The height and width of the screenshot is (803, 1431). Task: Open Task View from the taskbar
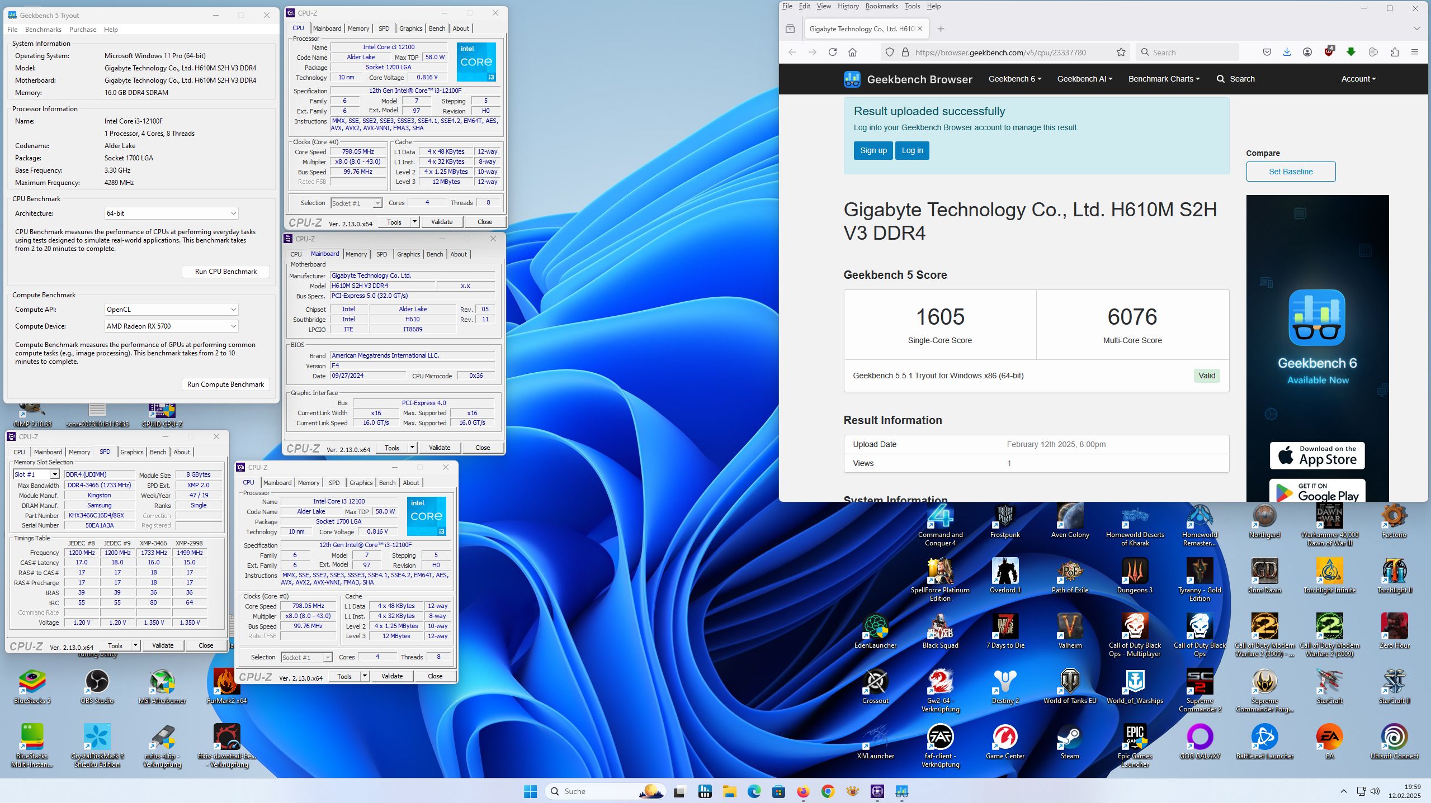point(680,791)
